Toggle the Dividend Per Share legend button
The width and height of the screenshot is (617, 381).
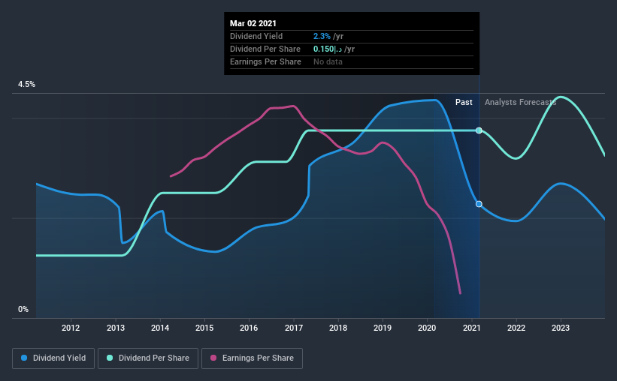(x=148, y=358)
